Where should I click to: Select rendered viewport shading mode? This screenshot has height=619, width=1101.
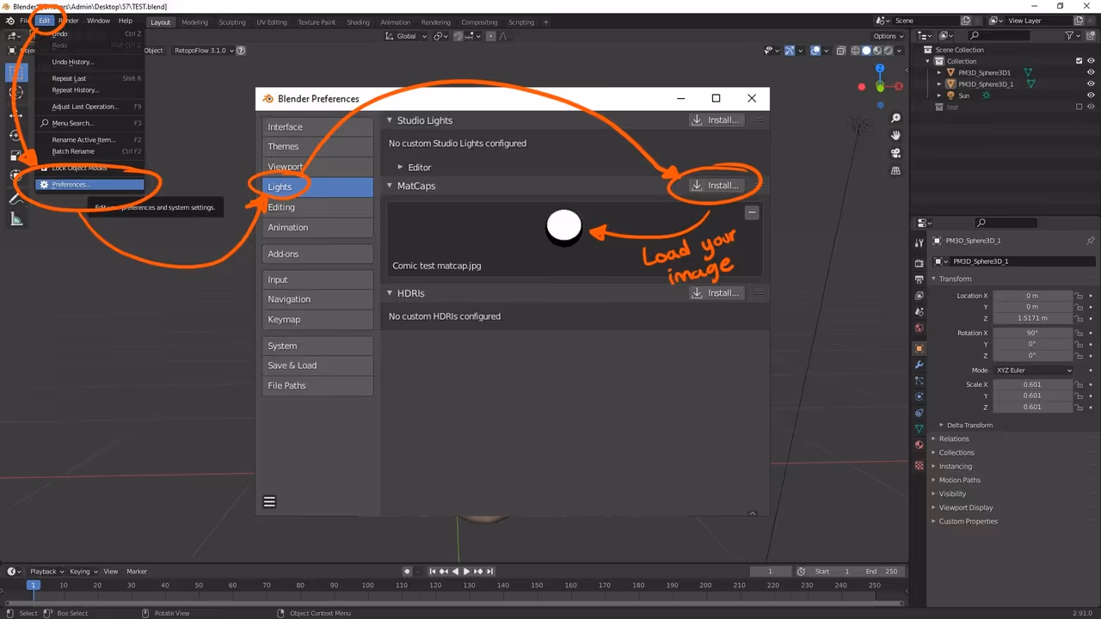pyautogui.click(x=889, y=51)
